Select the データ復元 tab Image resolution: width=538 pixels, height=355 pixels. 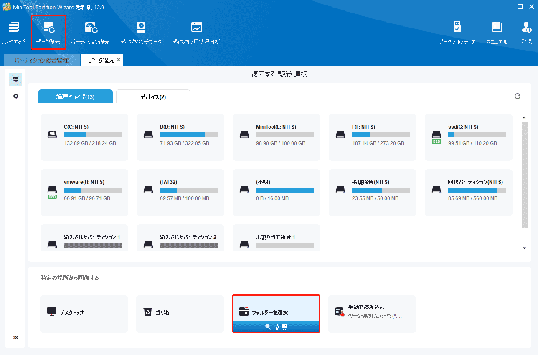click(102, 60)
